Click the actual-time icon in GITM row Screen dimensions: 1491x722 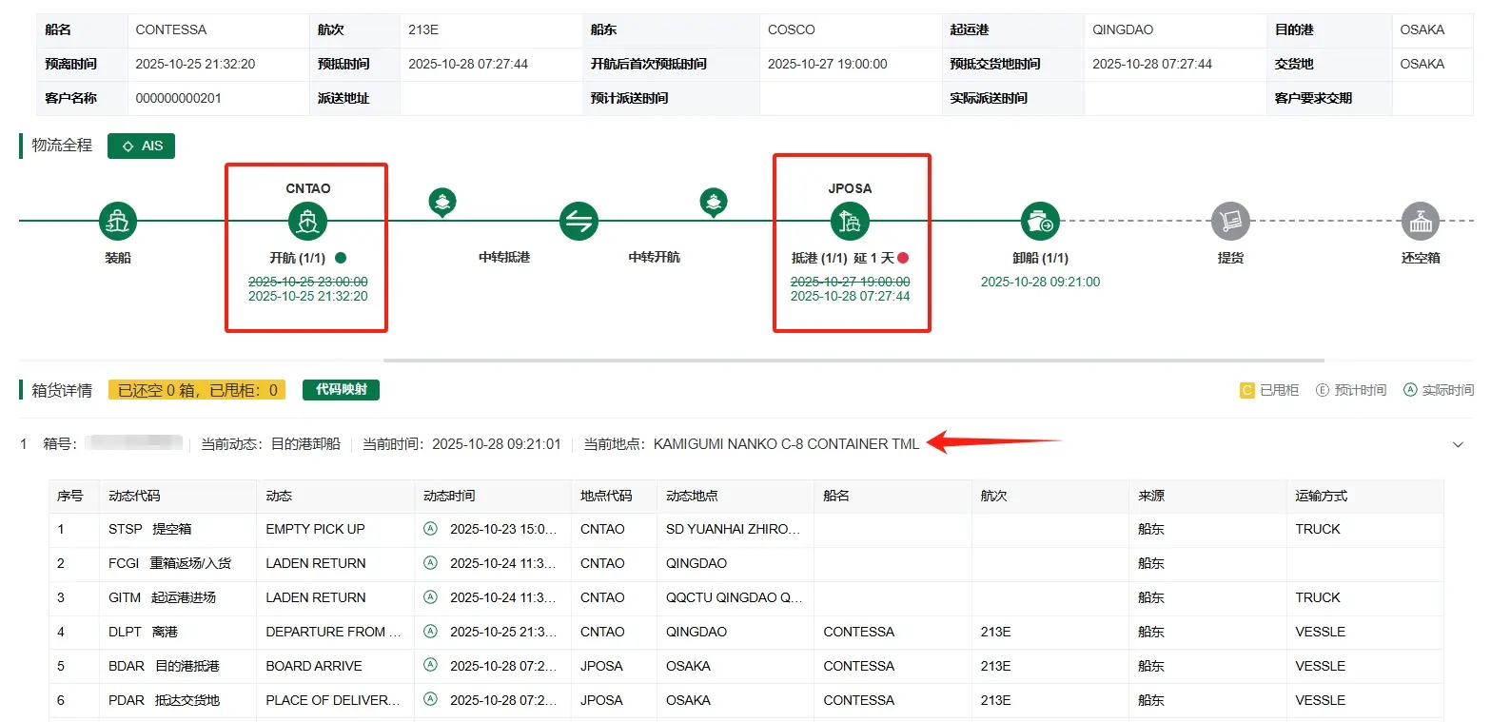click(430, 597)
